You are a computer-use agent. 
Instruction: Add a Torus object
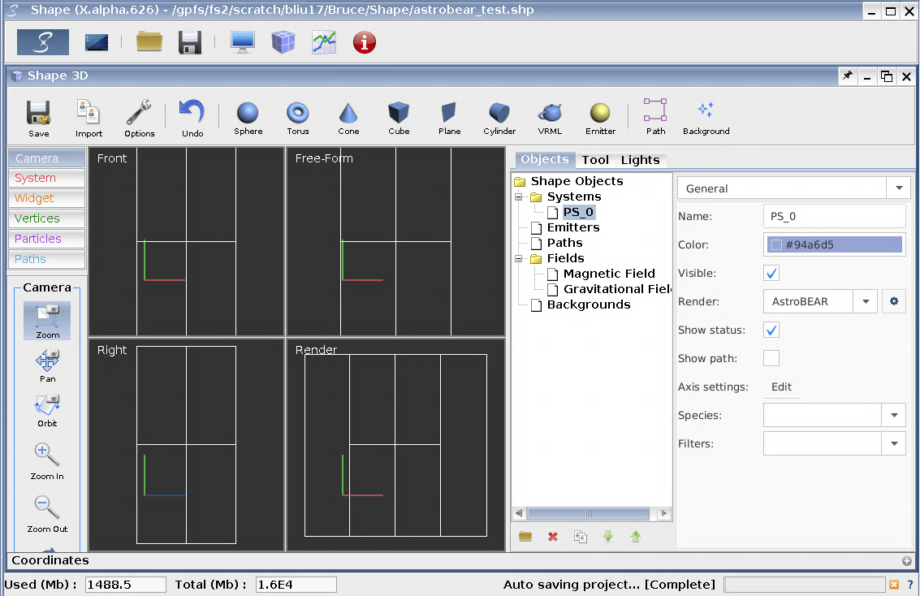pyautogui.click(x=297, y=118)
